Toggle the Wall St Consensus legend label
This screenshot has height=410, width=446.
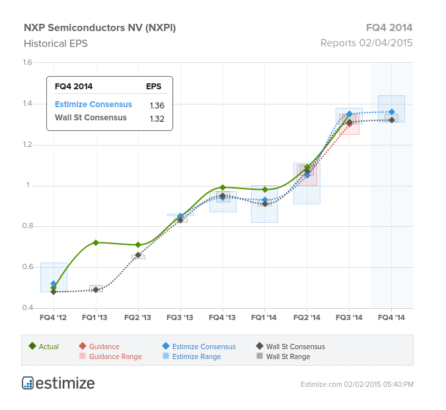coord(295,347)
